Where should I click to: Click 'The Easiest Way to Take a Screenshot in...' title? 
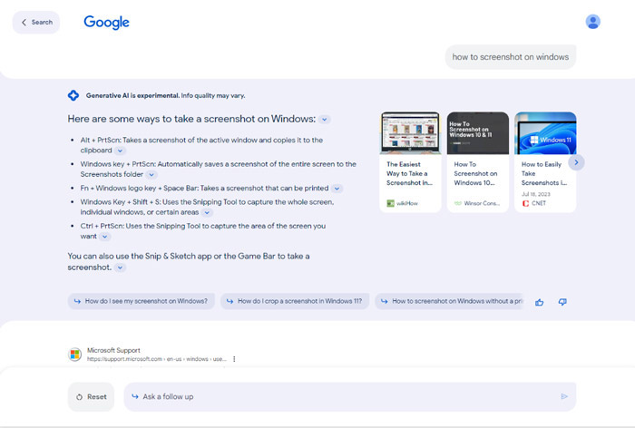click(x=409, y=174)
